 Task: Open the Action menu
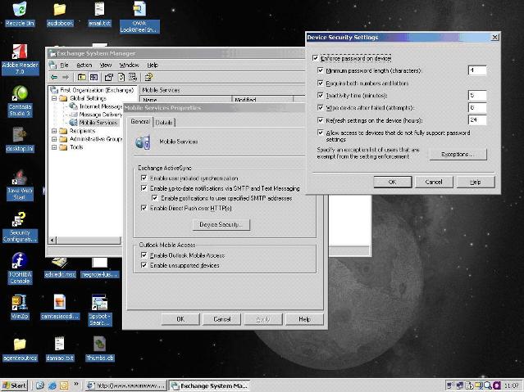click(x=84, y=65)
